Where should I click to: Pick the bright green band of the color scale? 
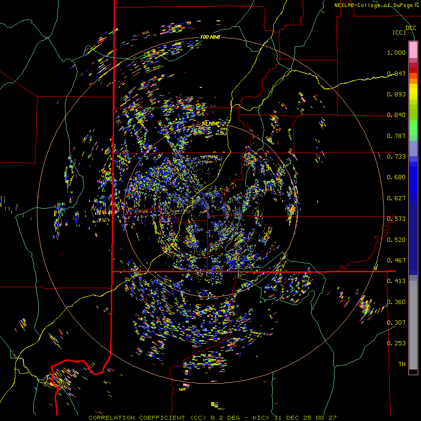pyautogui.click(x=413, y=128)
